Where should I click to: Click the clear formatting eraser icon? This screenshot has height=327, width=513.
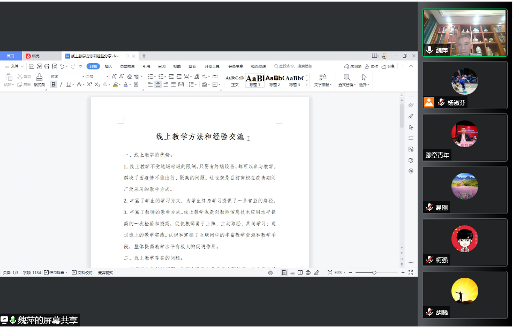coord(129,77)
